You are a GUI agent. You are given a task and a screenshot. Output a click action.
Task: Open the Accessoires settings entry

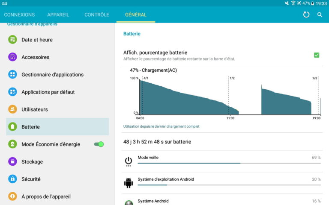point(57,57)
